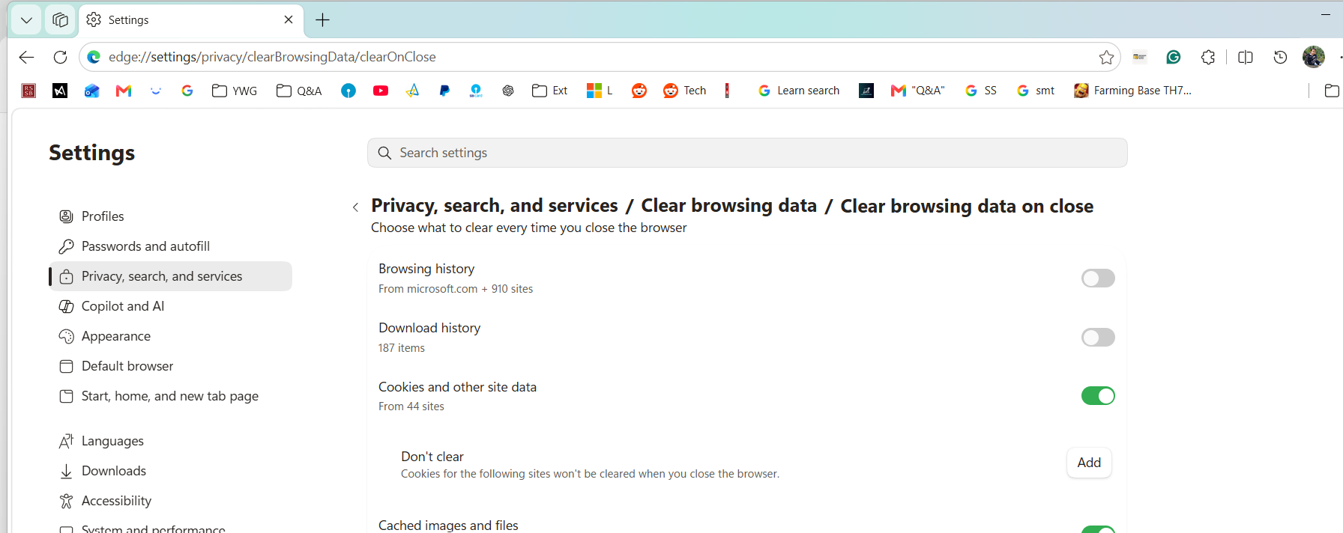This screenshot has height=533, width=1343.
Task: Open the Workspaces icon next to tabs
Action: click(60, 20)
